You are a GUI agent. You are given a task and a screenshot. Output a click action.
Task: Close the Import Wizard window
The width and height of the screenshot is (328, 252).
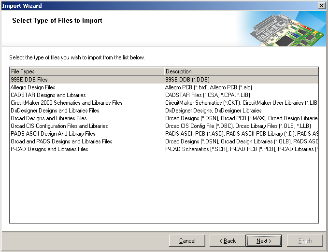pos(322,6)
